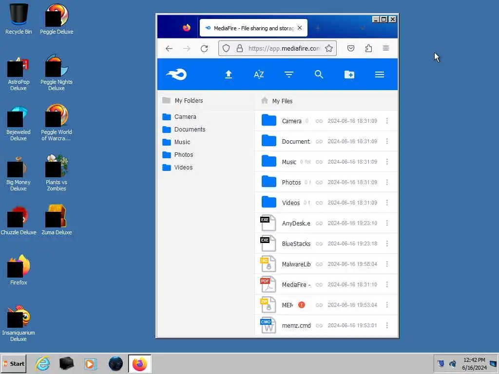Click the MediaFire flame logo

[x=176, y=75]
